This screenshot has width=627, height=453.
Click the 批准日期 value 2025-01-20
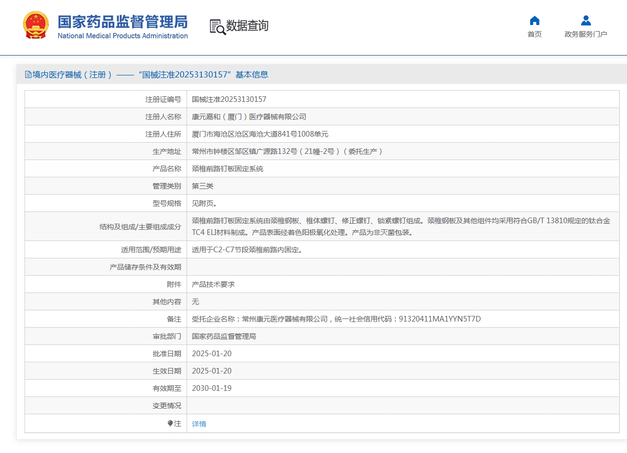(212, 354)
